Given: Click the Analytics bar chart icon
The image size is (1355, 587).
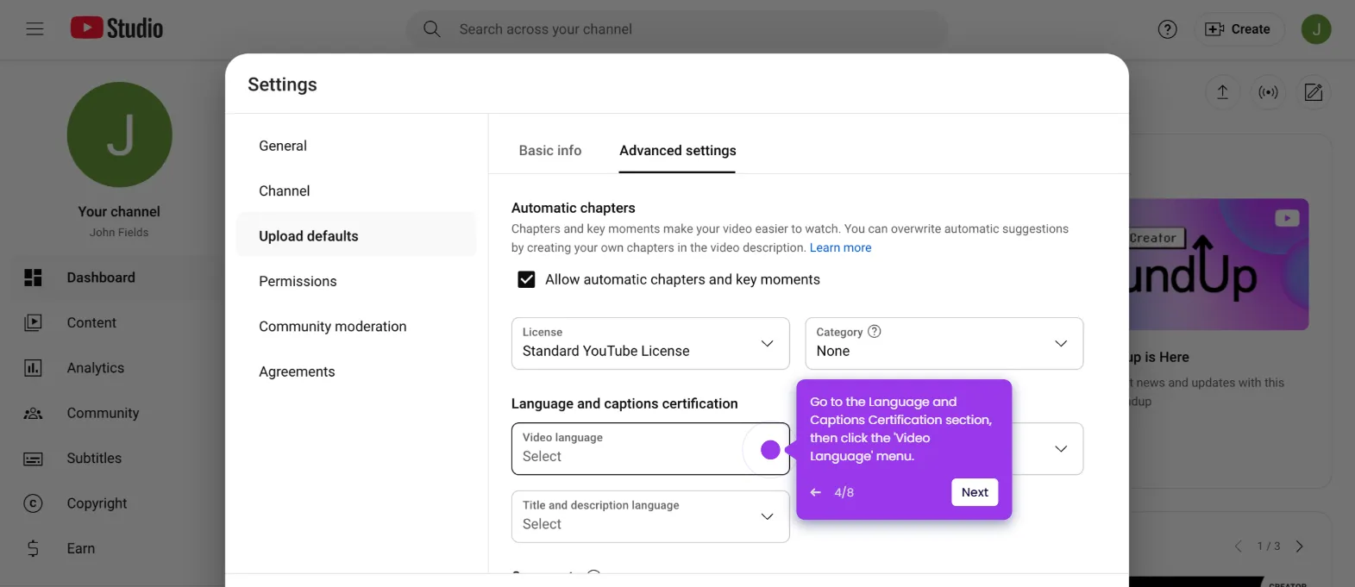Looking at the screenshot, I should coord(33,368).
